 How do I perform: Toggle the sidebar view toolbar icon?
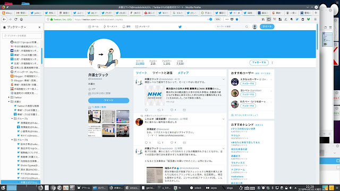point(269,19)
